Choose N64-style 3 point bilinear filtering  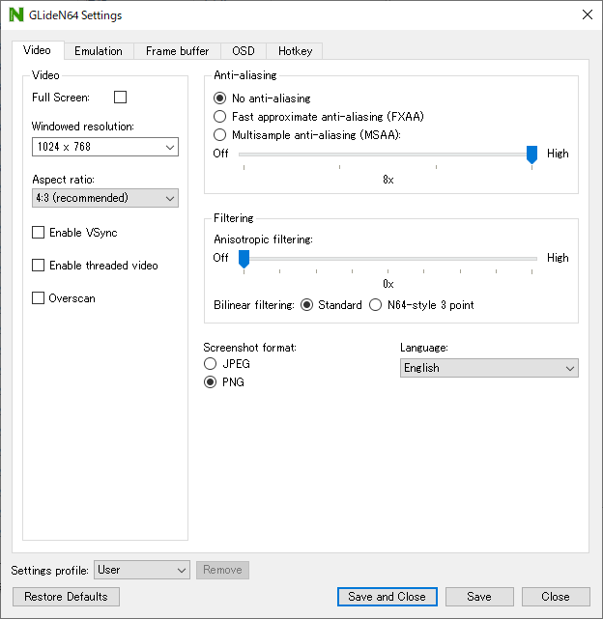[x=377, y=305]
